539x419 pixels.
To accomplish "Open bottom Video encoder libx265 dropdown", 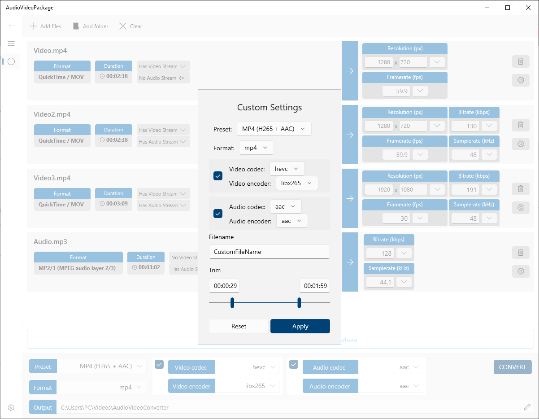I will click(247, 386).
